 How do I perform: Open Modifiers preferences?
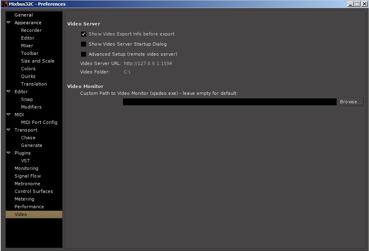(x=31, y=107)
